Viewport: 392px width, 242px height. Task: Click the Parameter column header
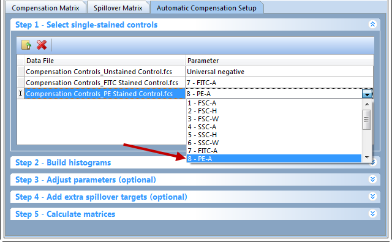click(x=279, y=61)
